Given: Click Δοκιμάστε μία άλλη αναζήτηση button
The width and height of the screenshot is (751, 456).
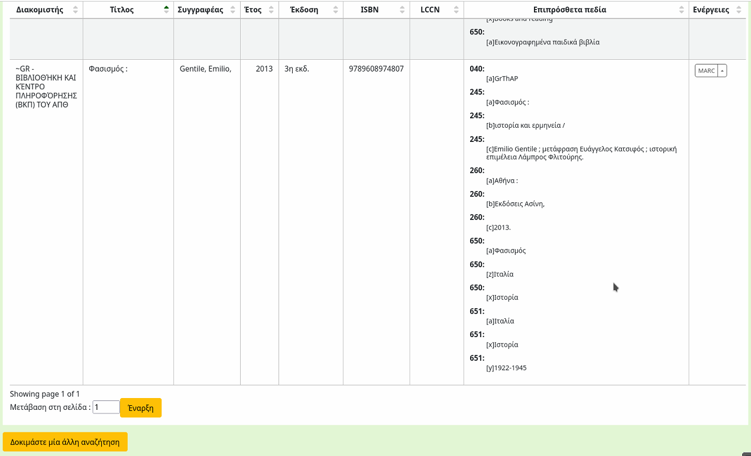Looking at the screenshot, I should tap(65, 442).
